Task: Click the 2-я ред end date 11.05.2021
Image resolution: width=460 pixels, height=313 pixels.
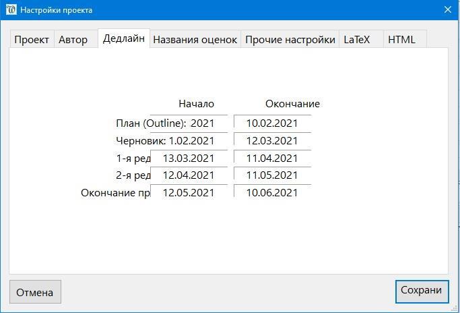Action: [x=272, y=175]
